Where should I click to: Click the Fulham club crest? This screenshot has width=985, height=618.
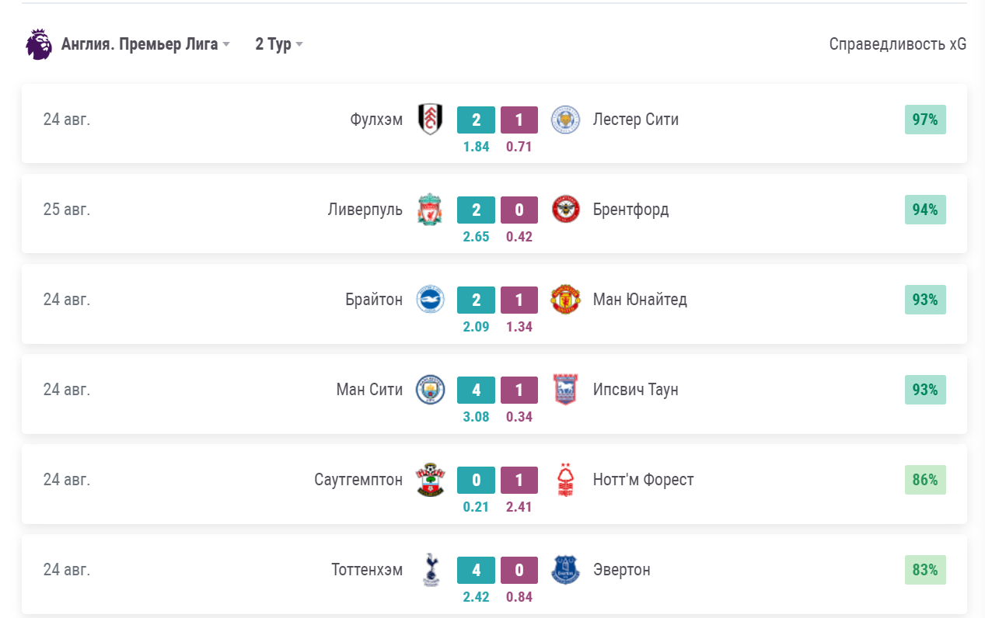(x=430, y=120)
